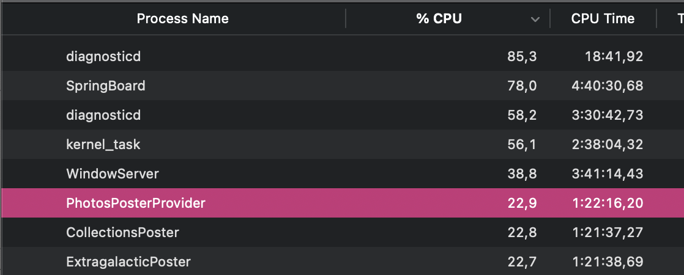
Task: Select the SpringBoard process row
Action: (106, 86)
